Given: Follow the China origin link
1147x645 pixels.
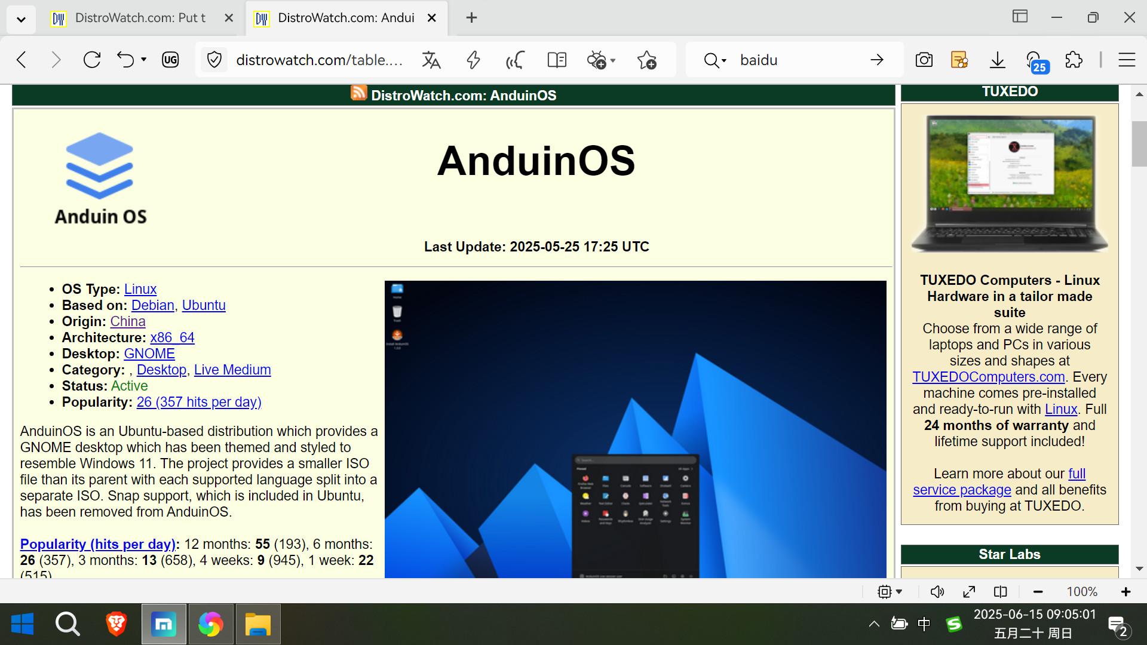Looking at the screenshot, I should click(x=128, y=321).
